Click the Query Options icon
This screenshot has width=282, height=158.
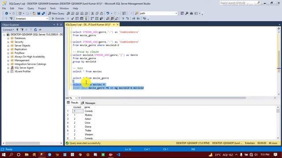pos(82,18)
